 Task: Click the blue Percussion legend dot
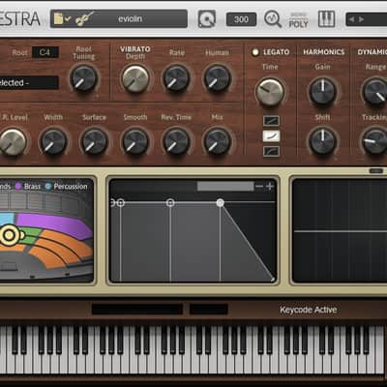coord(48,187)
